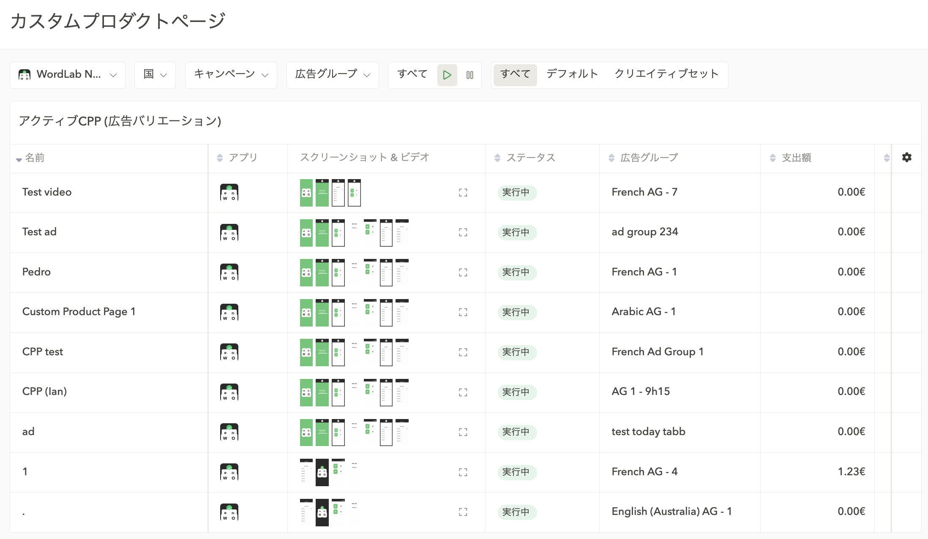The width and height of the screenshot is (928, 539).
Task: Expand screenshots for the Test ad row
Action: tap(463, 232)
